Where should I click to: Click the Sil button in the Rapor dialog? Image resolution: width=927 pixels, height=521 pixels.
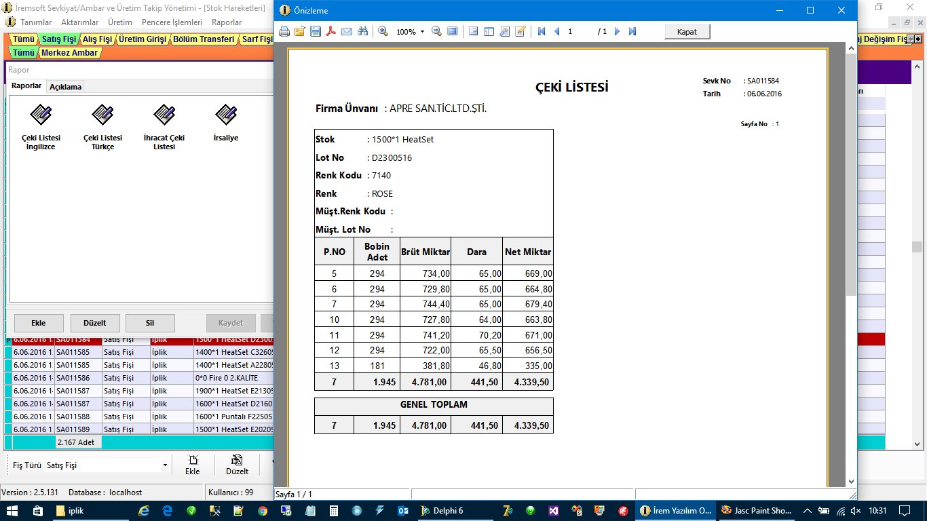[149, 323]
